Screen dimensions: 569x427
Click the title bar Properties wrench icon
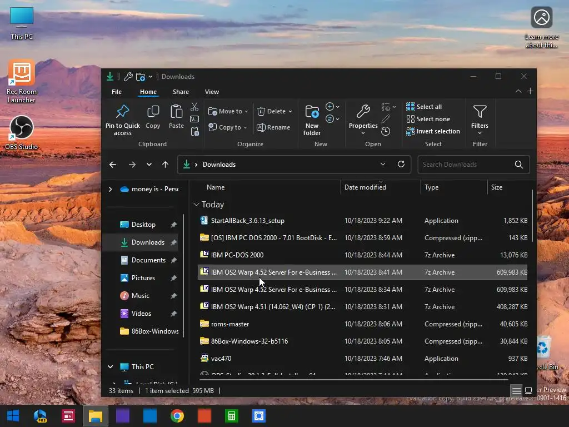[128, 77]
